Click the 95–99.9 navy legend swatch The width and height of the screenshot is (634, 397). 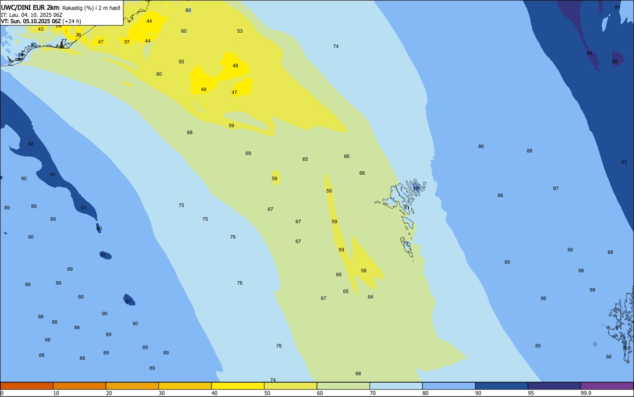(554, 386)
